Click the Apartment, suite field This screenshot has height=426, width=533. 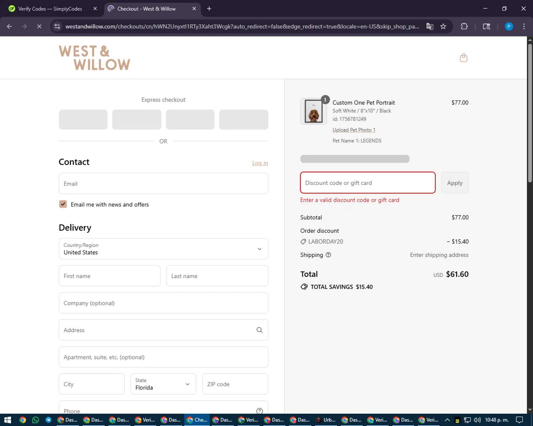163,357
